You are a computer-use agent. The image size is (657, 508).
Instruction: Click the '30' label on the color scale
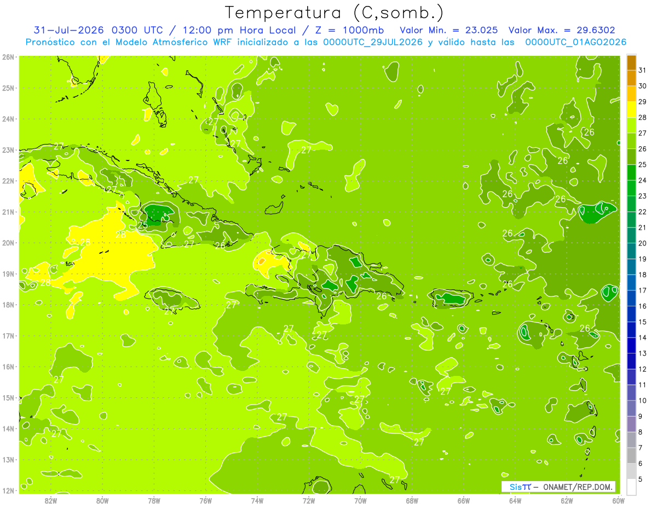(643, 86)
